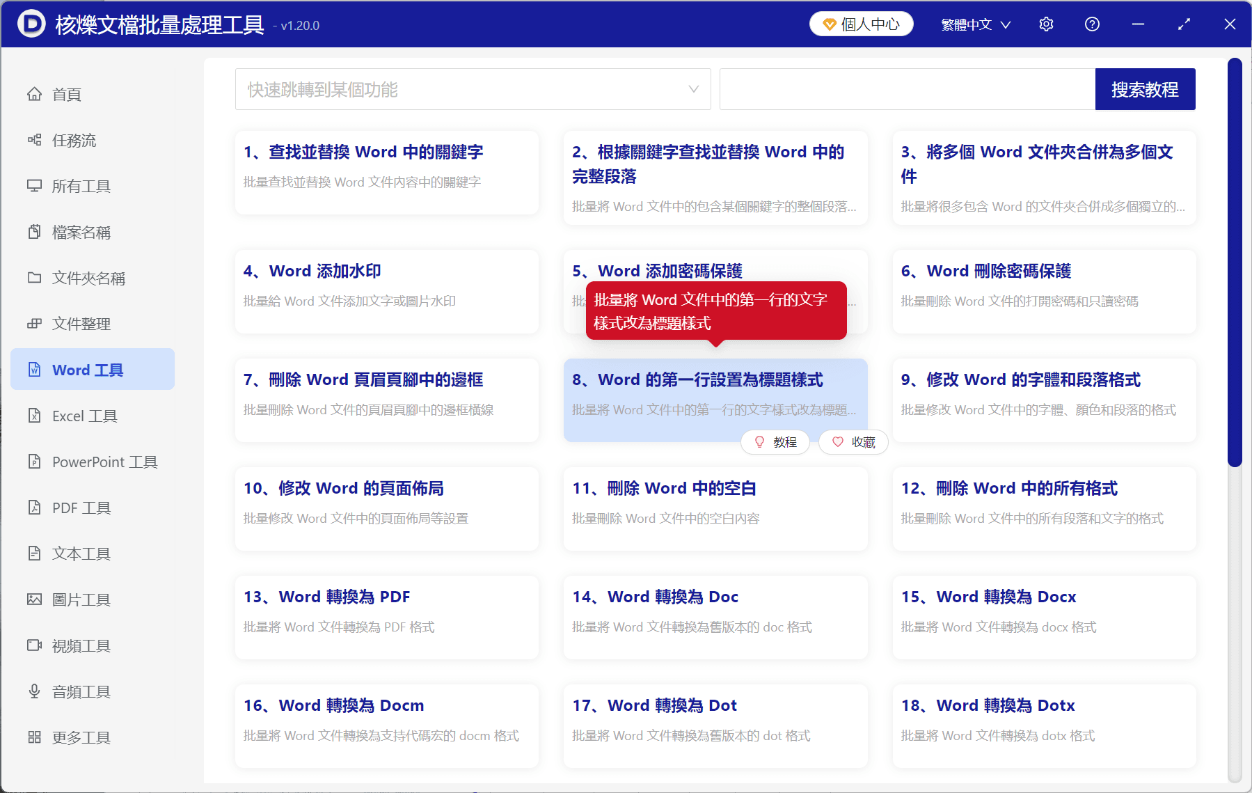Open the 檔案名稱 tool section
The image size is (1252, 793).
tap(80, 232)
